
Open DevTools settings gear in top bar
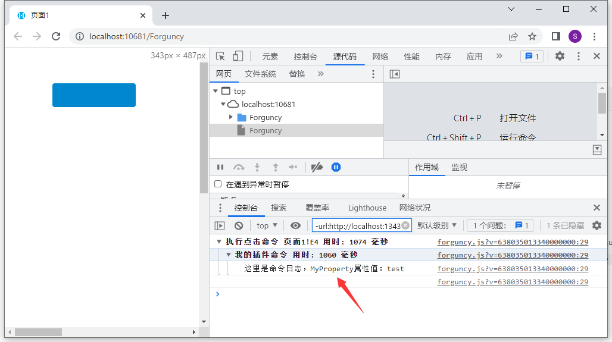click(560, 56)
